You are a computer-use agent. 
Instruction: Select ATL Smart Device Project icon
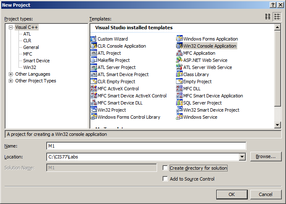tap(94, 74)
